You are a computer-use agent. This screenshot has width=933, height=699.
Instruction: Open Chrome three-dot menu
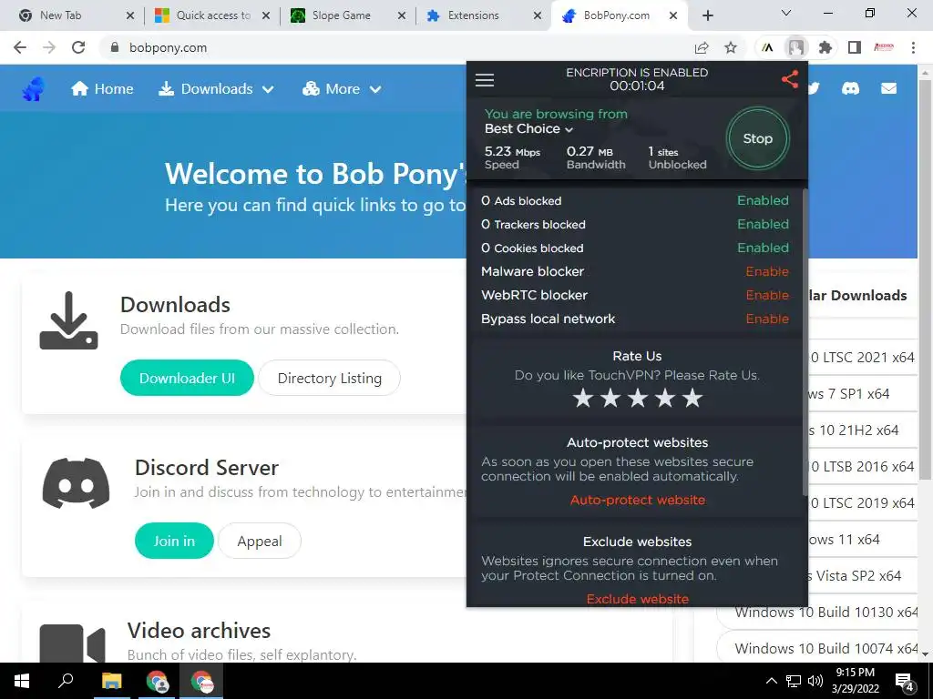(x=913, y=47)
